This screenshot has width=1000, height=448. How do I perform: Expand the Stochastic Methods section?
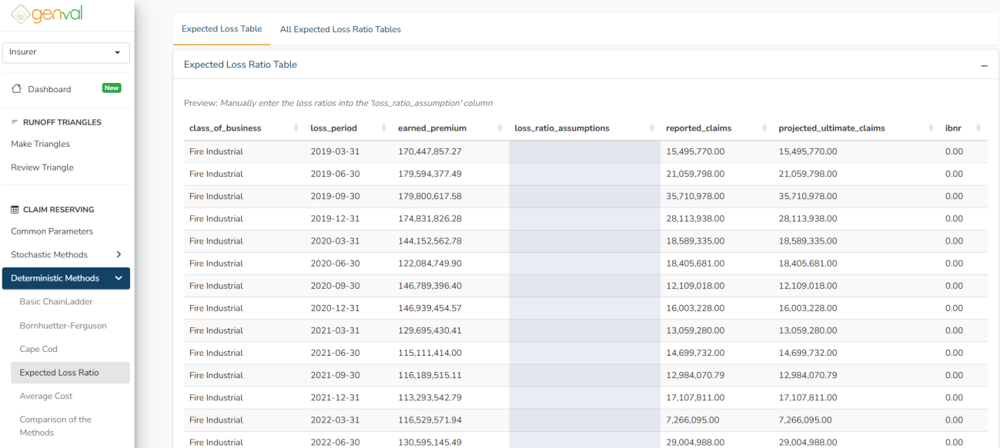[x=118, y=254]
